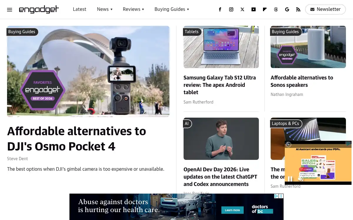
Task: Open Engadget's X profile
Action: 242,9
